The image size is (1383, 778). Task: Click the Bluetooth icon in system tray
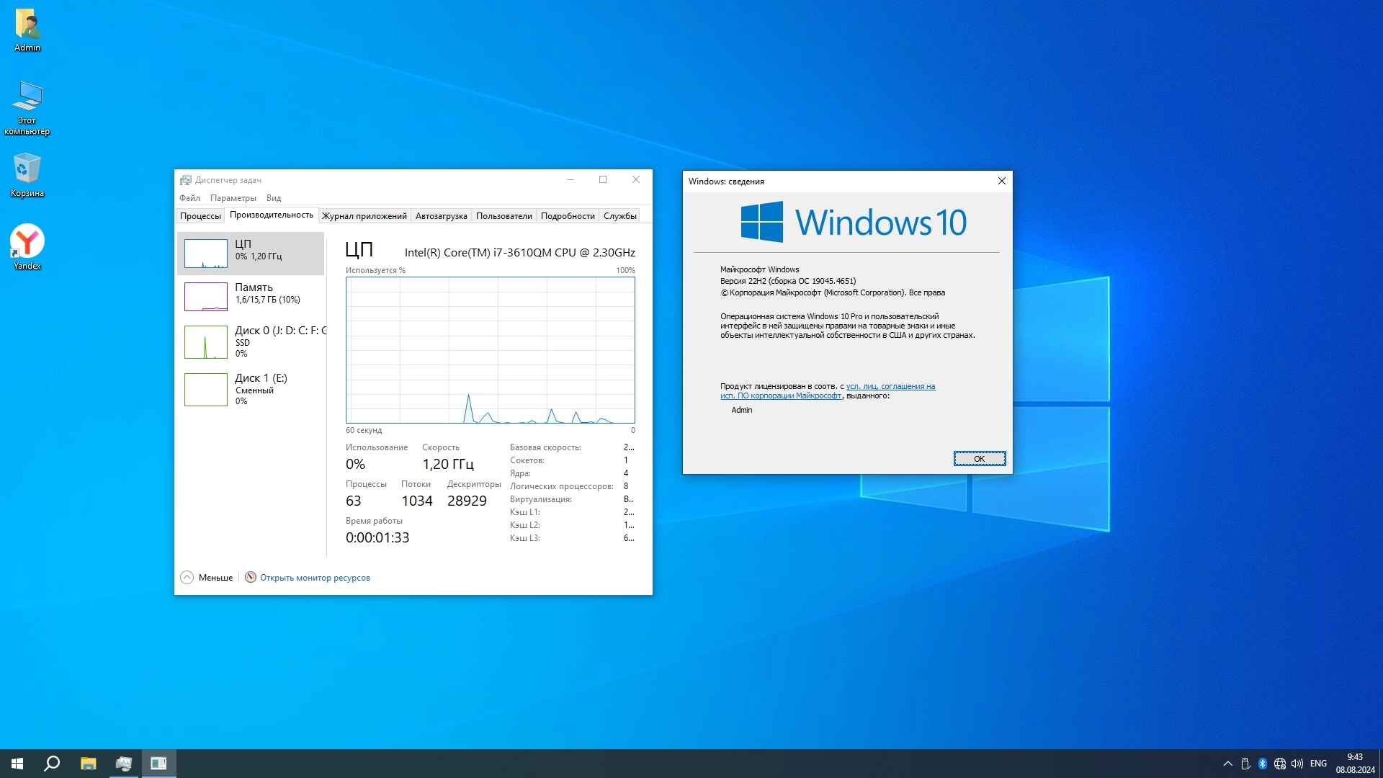[1263, 764]
